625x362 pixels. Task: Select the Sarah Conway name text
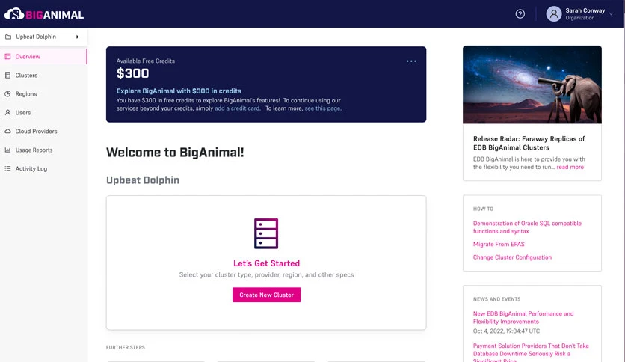tap(585, 10)
